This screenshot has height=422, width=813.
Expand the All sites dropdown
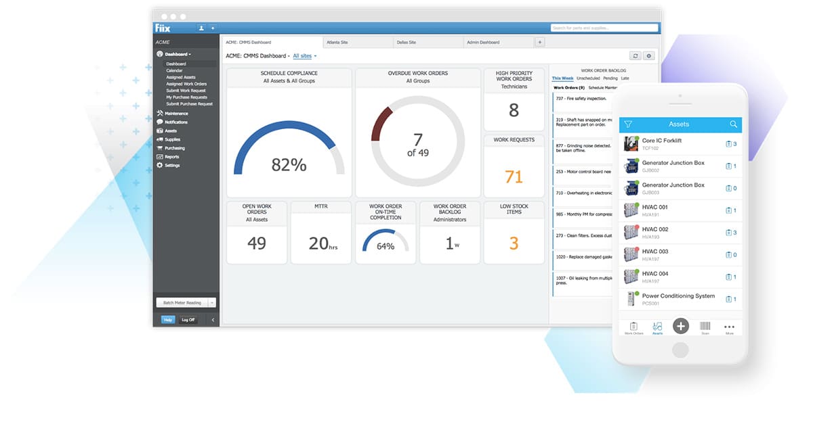pos(305,56)
